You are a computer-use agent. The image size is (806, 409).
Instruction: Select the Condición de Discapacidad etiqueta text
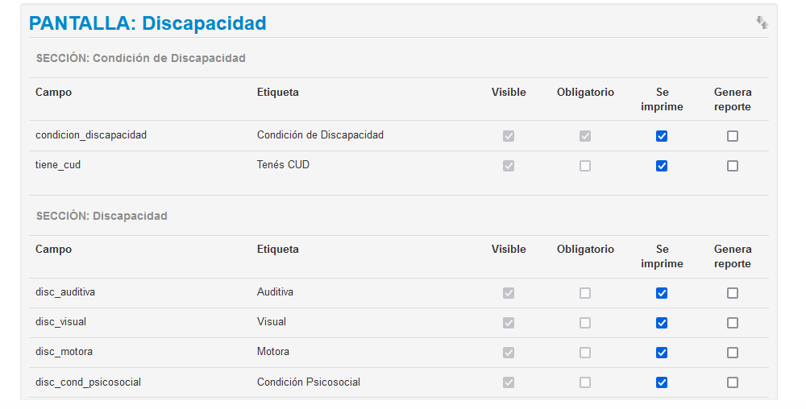click(x=320, y=135)
